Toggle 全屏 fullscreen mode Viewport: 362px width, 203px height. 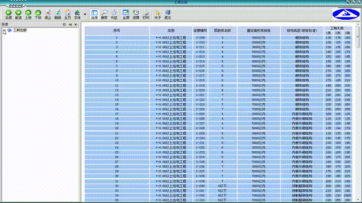pos(126,14)
